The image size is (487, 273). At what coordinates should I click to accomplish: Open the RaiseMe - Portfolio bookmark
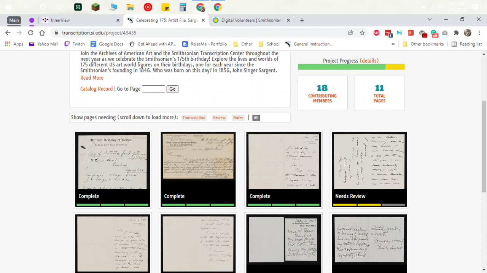coord(205,44)
